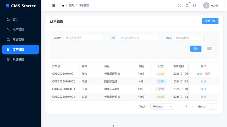Click the 新增订单 button
Image resolution: width=227 pixels, height=127 pixels.
coord(210,21)
